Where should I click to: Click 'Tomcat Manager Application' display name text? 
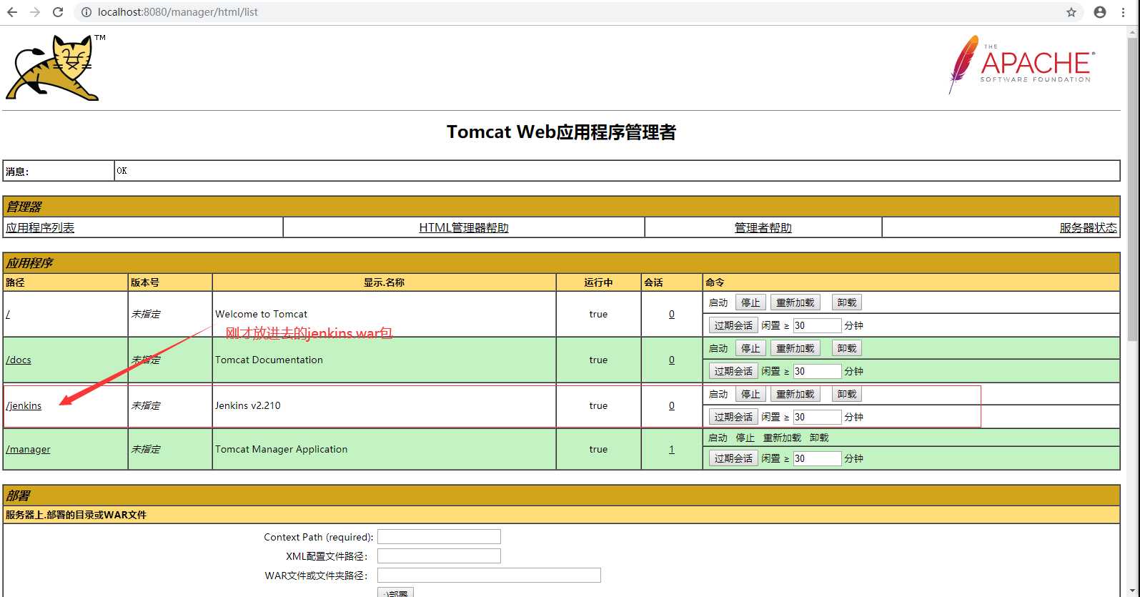point(282,449)
